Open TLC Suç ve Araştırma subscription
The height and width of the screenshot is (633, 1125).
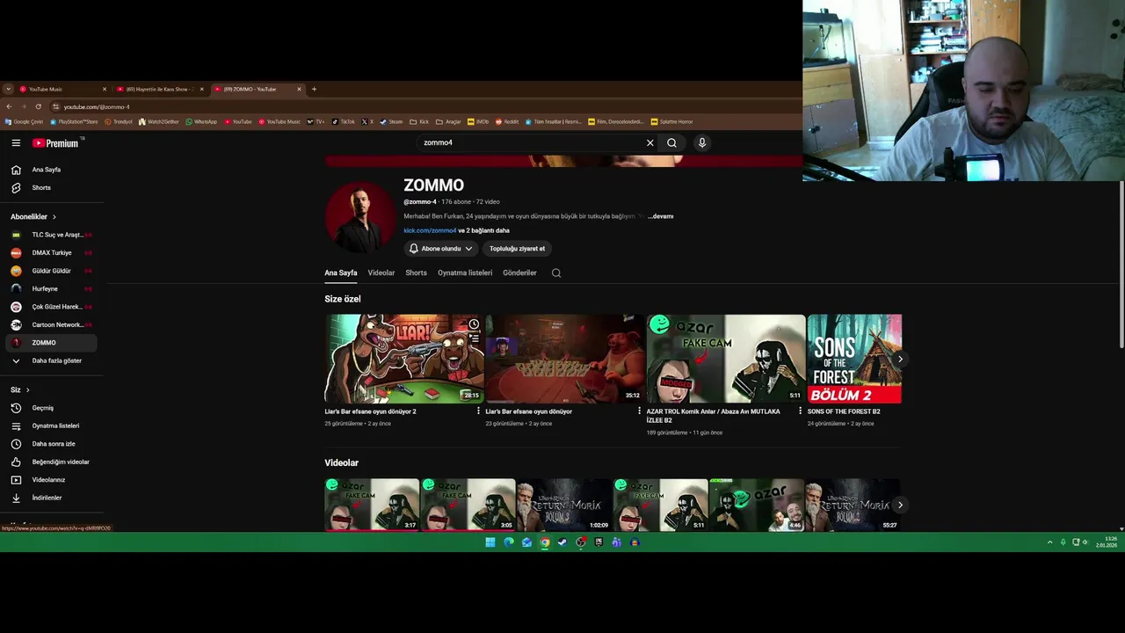(x=51, y=235)
